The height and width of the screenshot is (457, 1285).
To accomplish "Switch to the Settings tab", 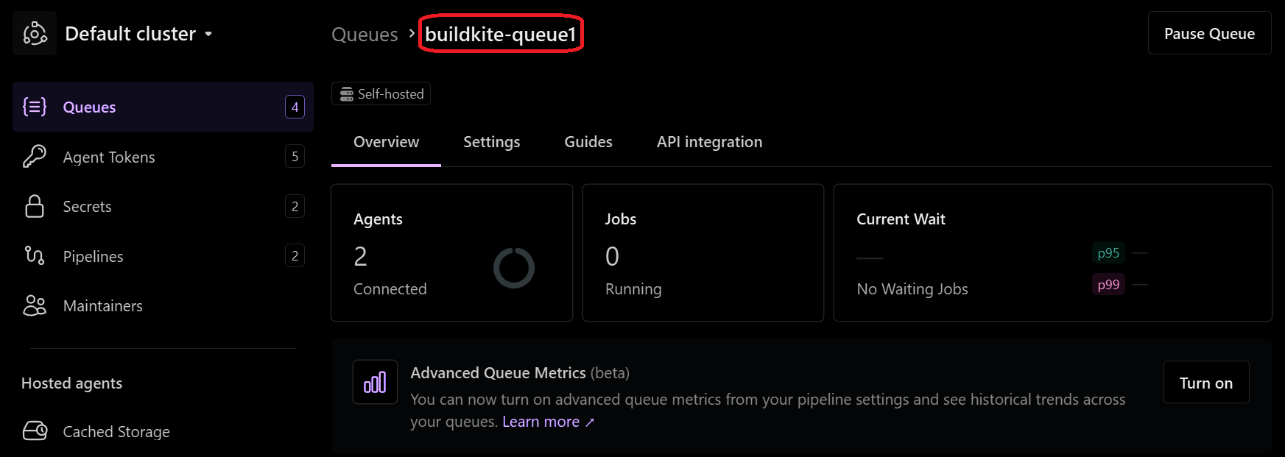I will (x=491, y=141).
